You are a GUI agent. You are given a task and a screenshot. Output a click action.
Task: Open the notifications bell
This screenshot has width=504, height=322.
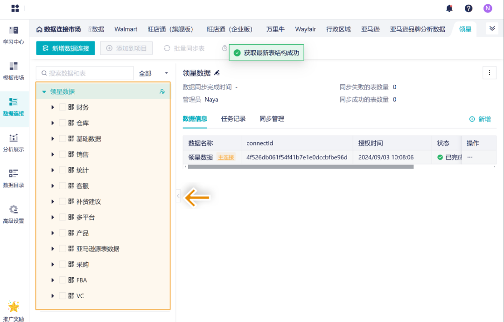(449, 8)
